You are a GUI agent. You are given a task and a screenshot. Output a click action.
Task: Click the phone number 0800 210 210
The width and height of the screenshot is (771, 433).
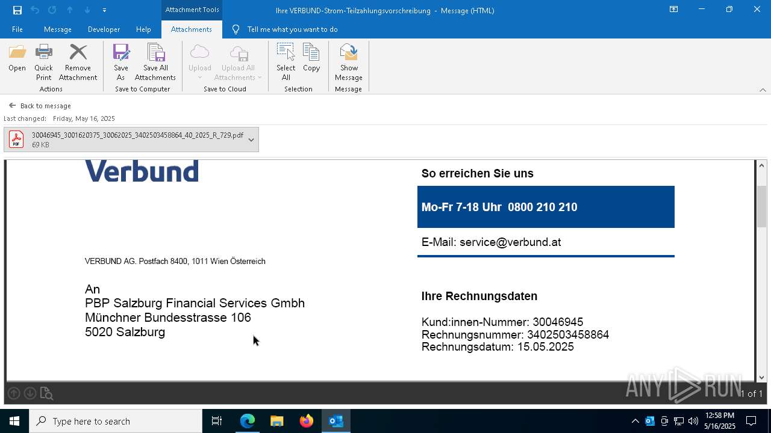(543, 207)
